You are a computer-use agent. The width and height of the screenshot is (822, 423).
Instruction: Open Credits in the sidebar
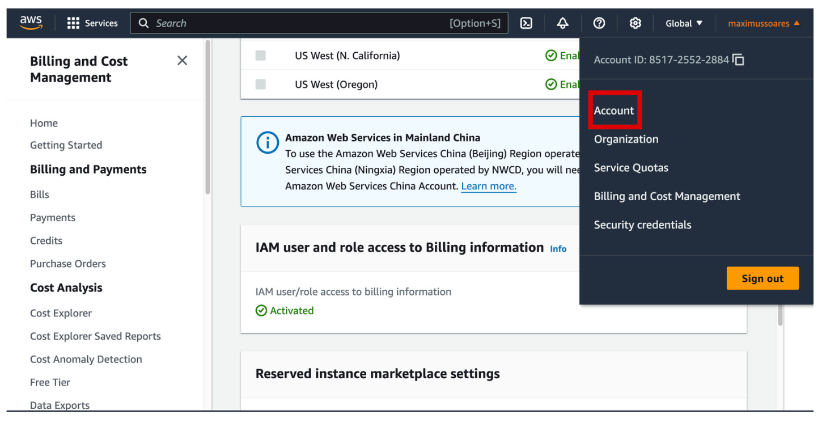point(46,240)
